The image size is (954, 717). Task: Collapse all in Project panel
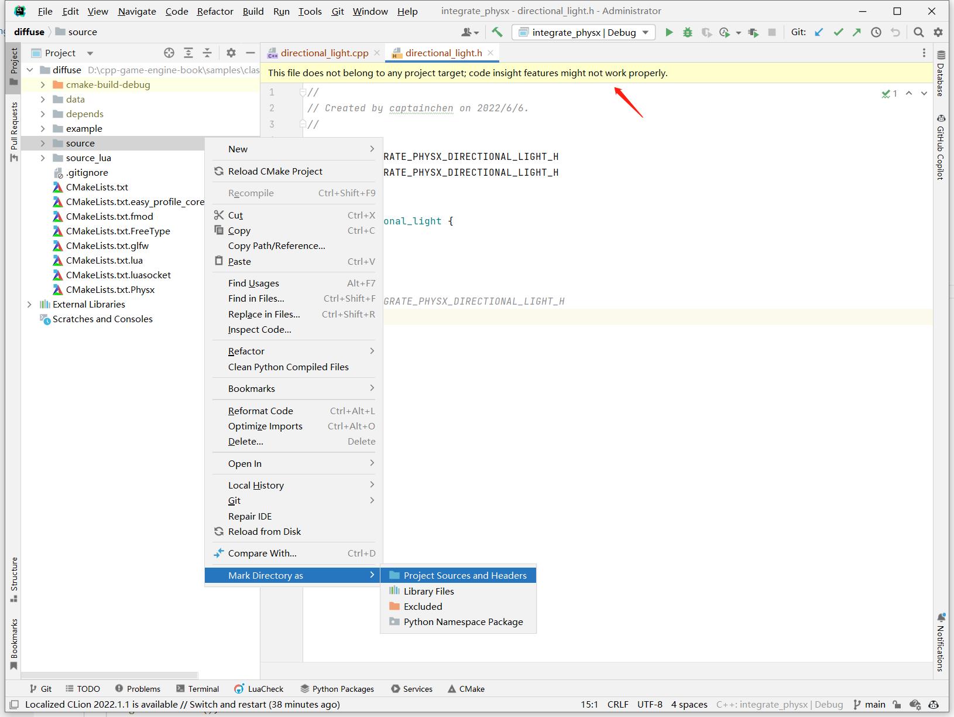point(207,53)
